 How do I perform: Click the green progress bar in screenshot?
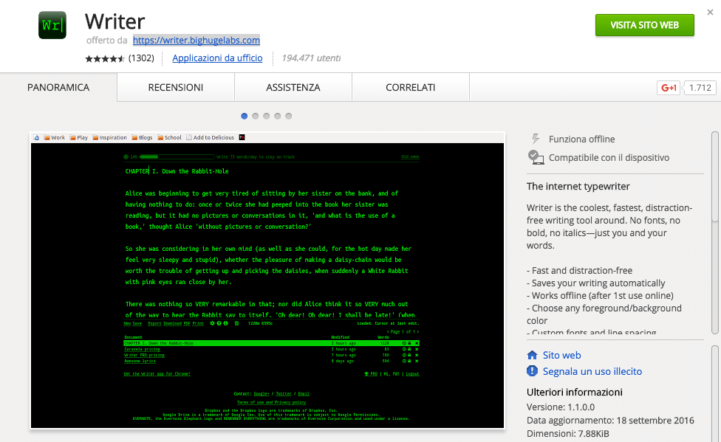point(177,156)
